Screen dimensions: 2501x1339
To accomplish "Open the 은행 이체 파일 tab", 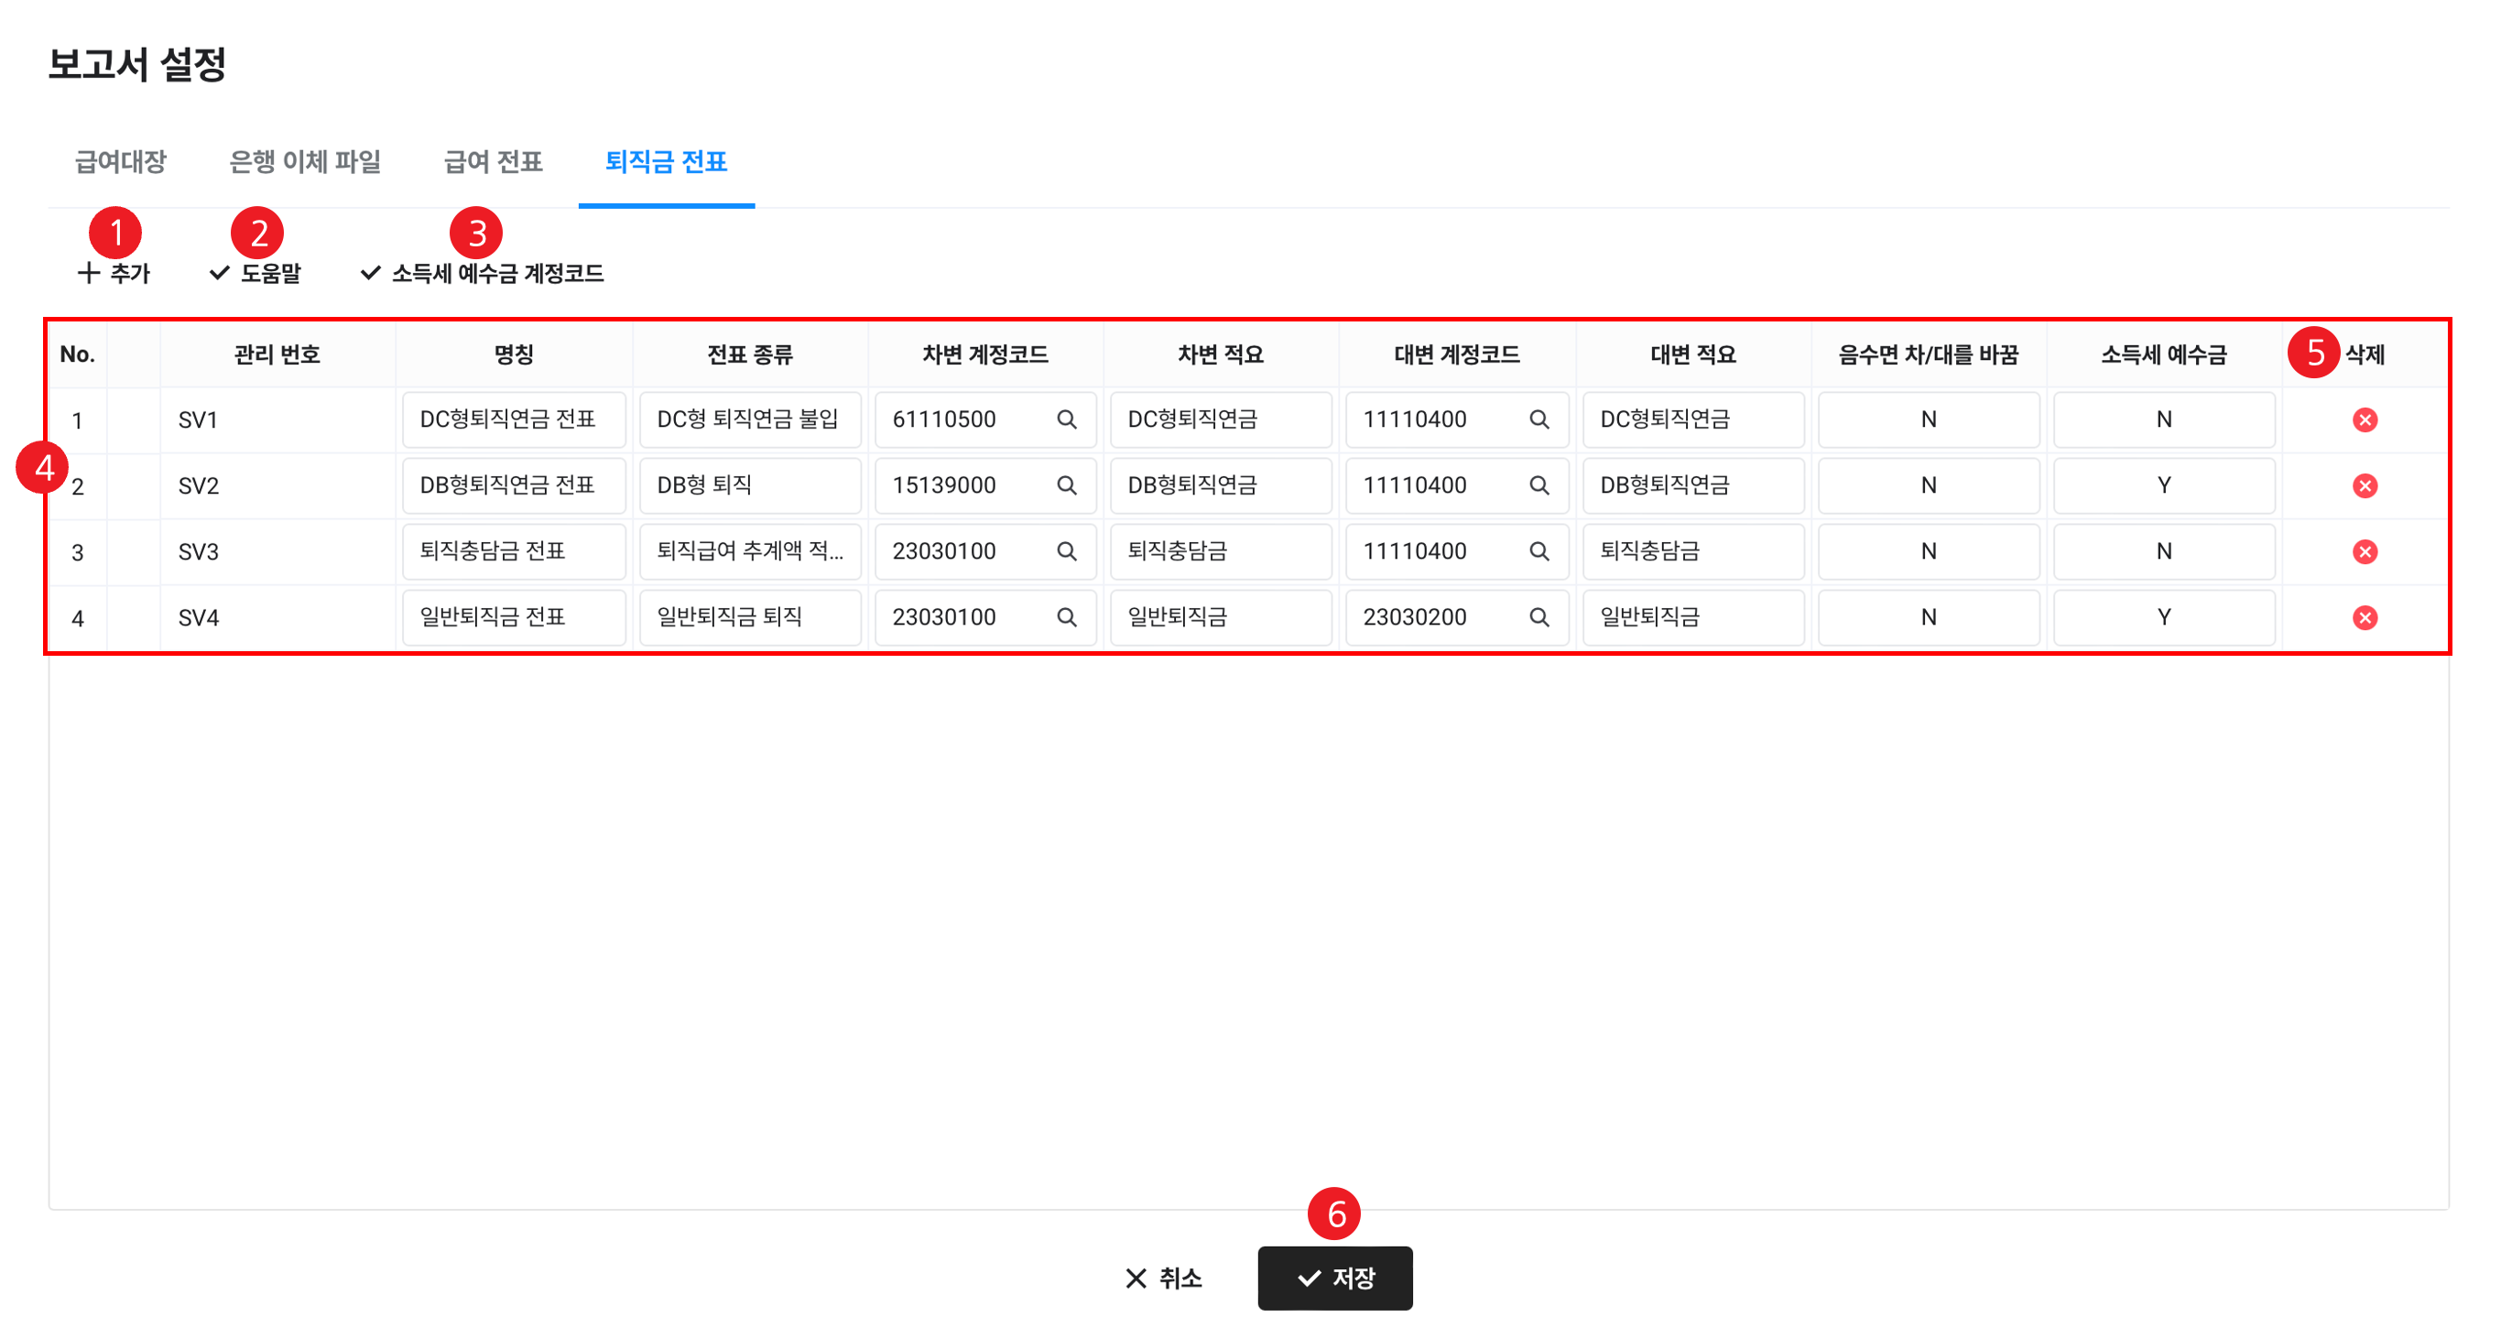I will click(304, 162).
